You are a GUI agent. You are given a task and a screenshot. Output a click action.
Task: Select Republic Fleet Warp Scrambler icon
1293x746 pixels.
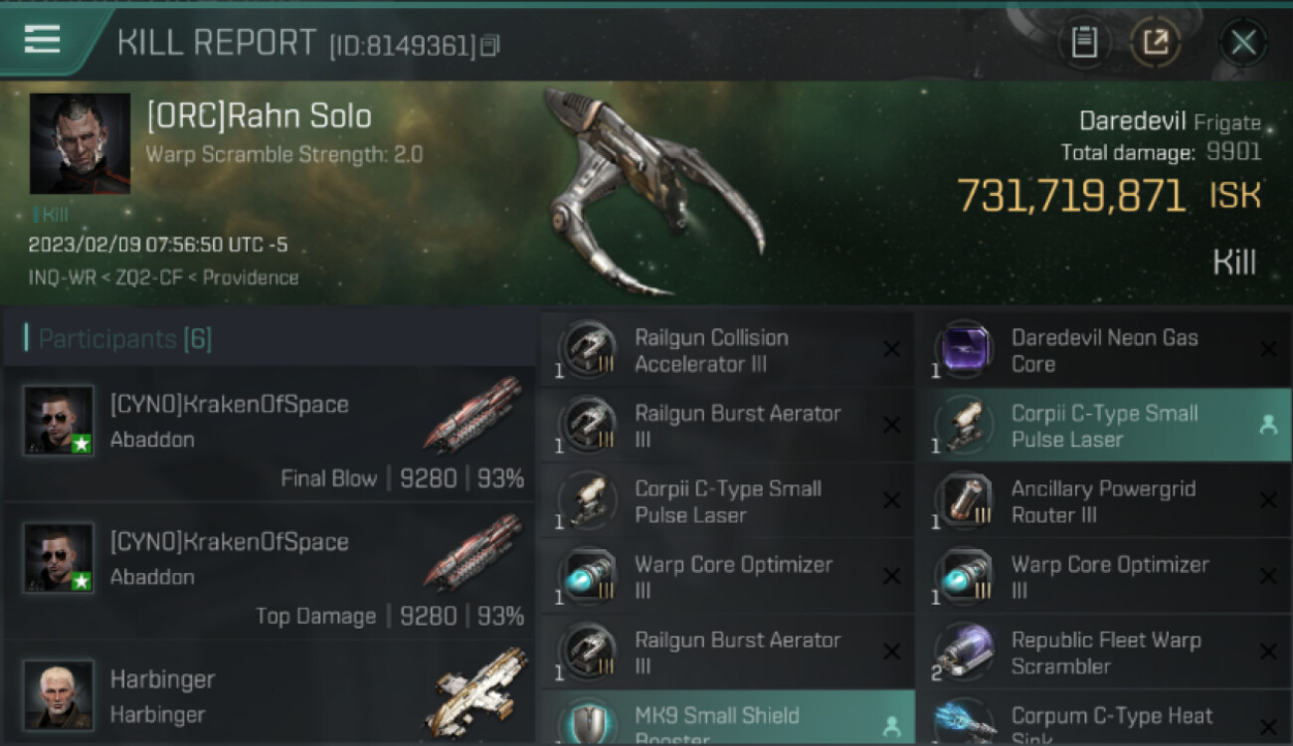pos(964,652)
